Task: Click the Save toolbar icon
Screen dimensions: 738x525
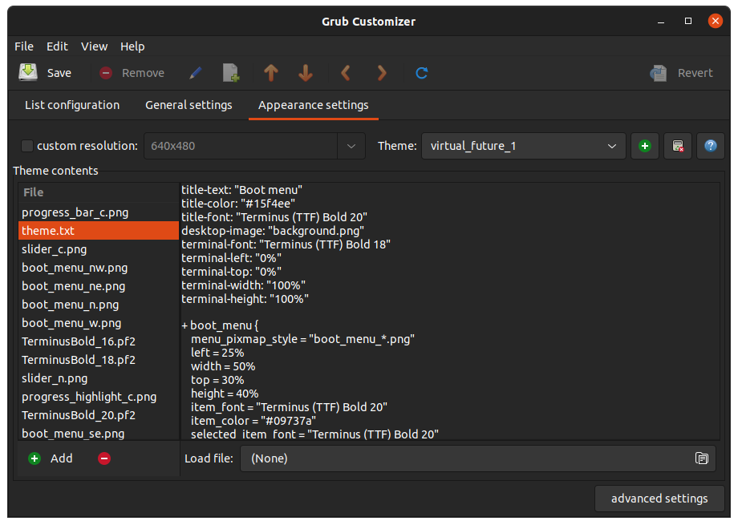Action: coord(28,72)
